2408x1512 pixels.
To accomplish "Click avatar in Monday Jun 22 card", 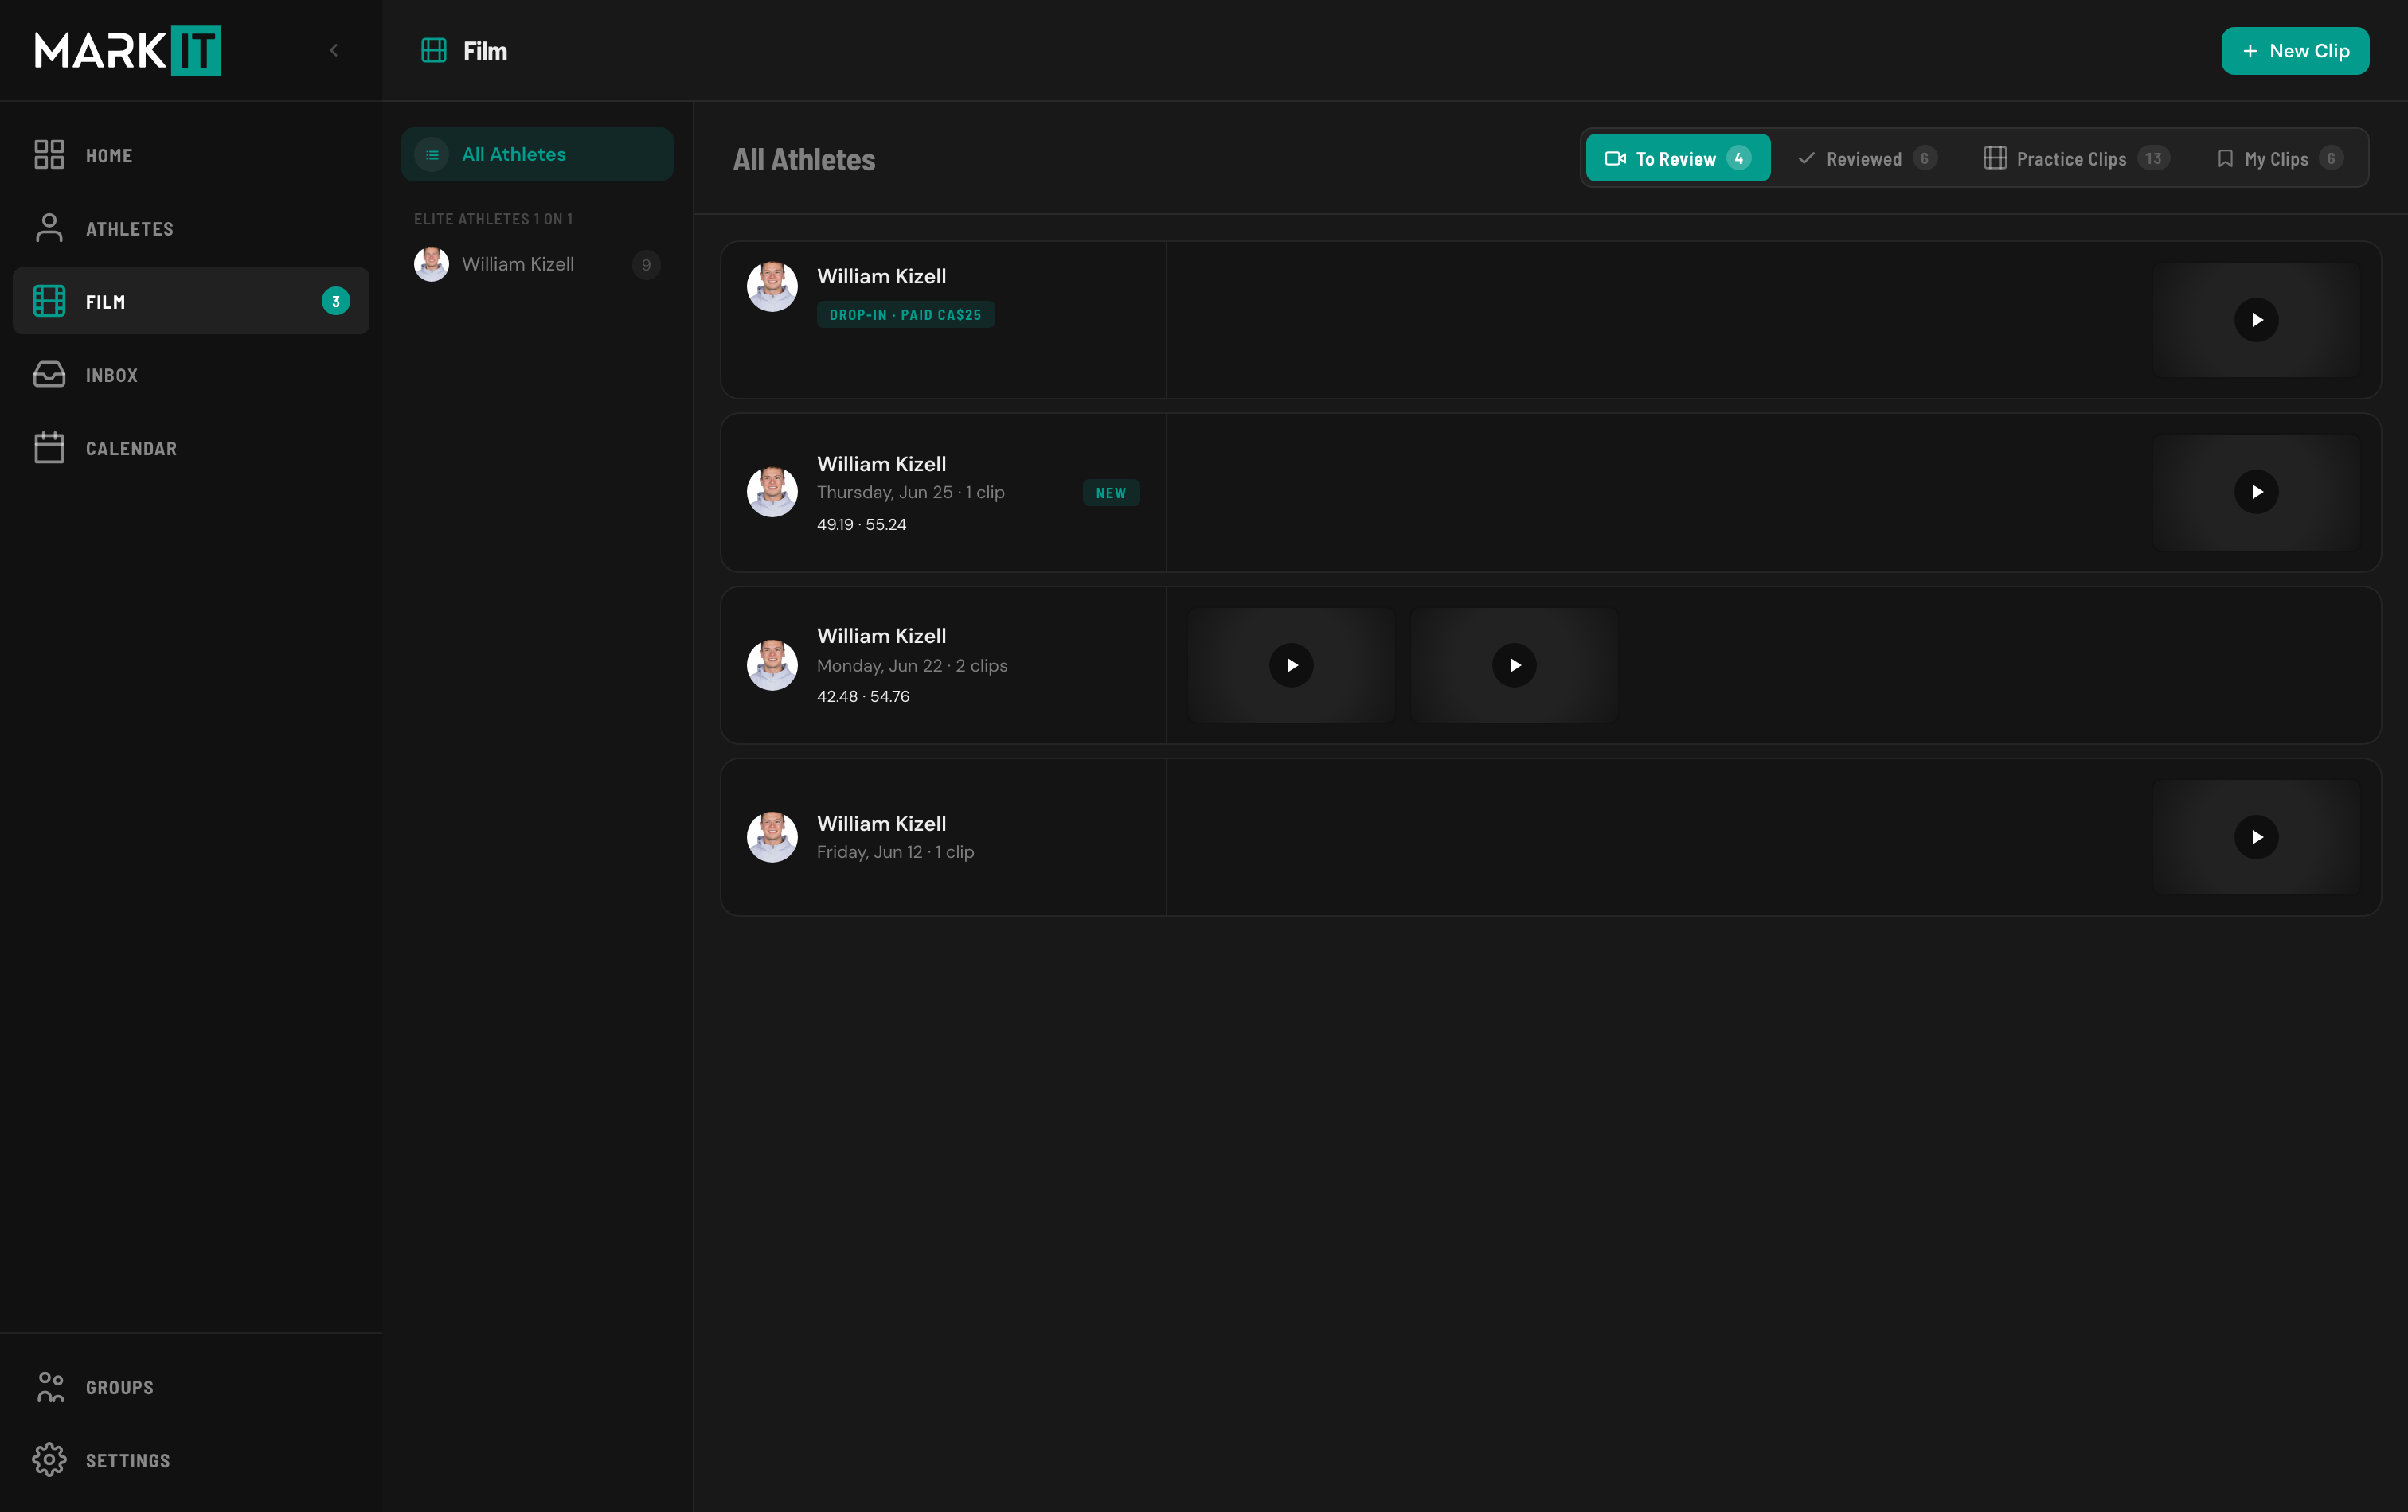I will (x=772, y=664).
